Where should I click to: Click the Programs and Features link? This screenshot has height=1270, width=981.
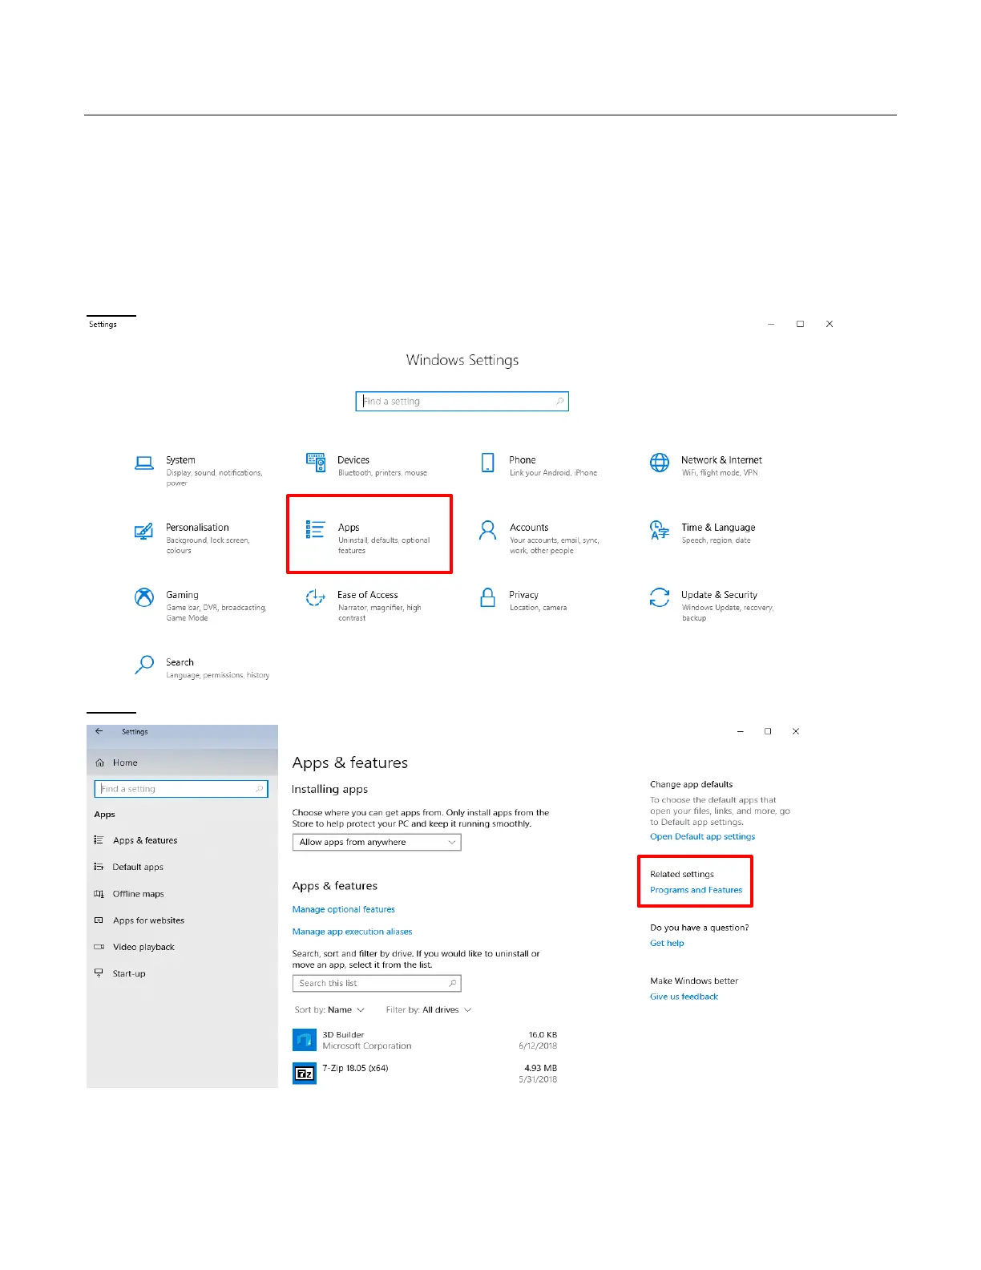point(696,890)
